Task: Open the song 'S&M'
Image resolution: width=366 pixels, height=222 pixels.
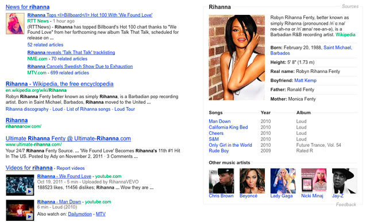Action: [214, 139]
